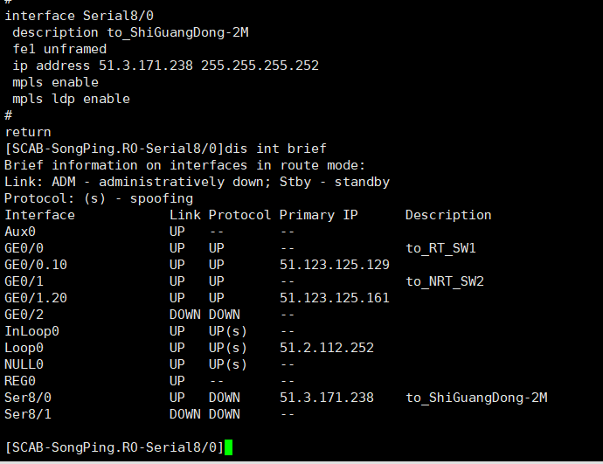Click the GE0/1.20 interface name

point(36,298)
